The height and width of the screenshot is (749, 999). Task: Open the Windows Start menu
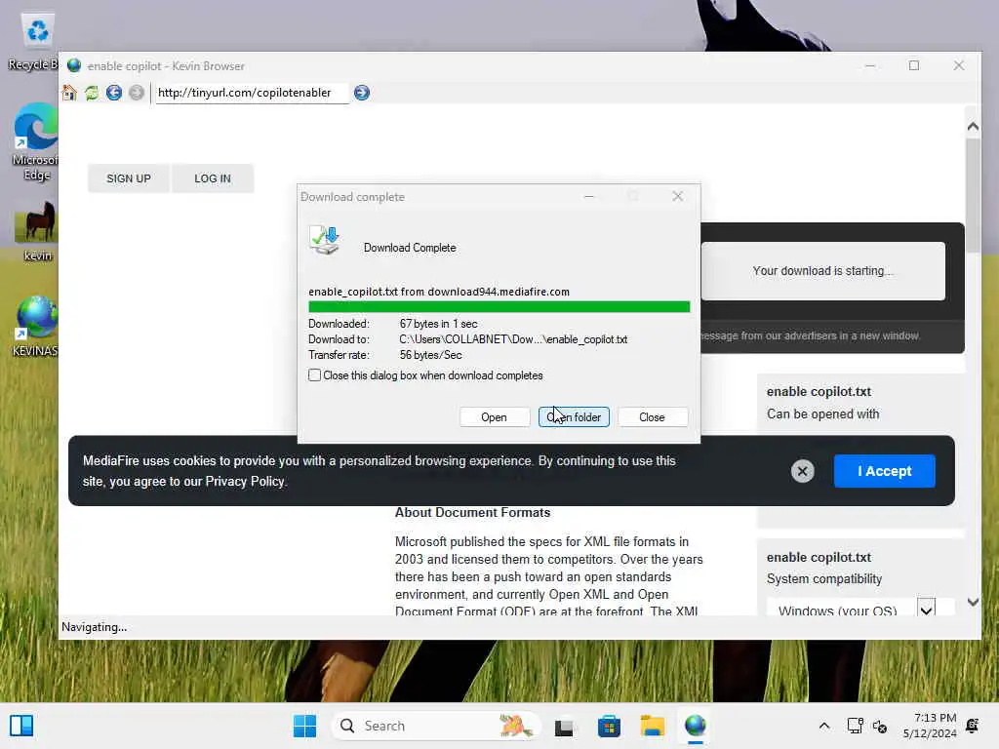coord(304,726)
